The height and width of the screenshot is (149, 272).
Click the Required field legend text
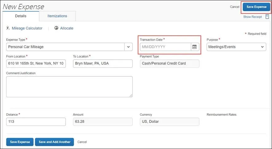point(257,34)
